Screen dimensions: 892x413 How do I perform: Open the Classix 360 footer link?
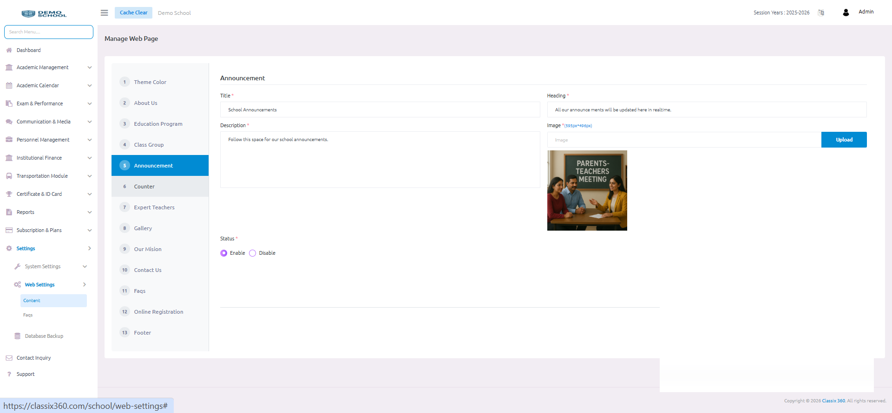click(833, 401)
